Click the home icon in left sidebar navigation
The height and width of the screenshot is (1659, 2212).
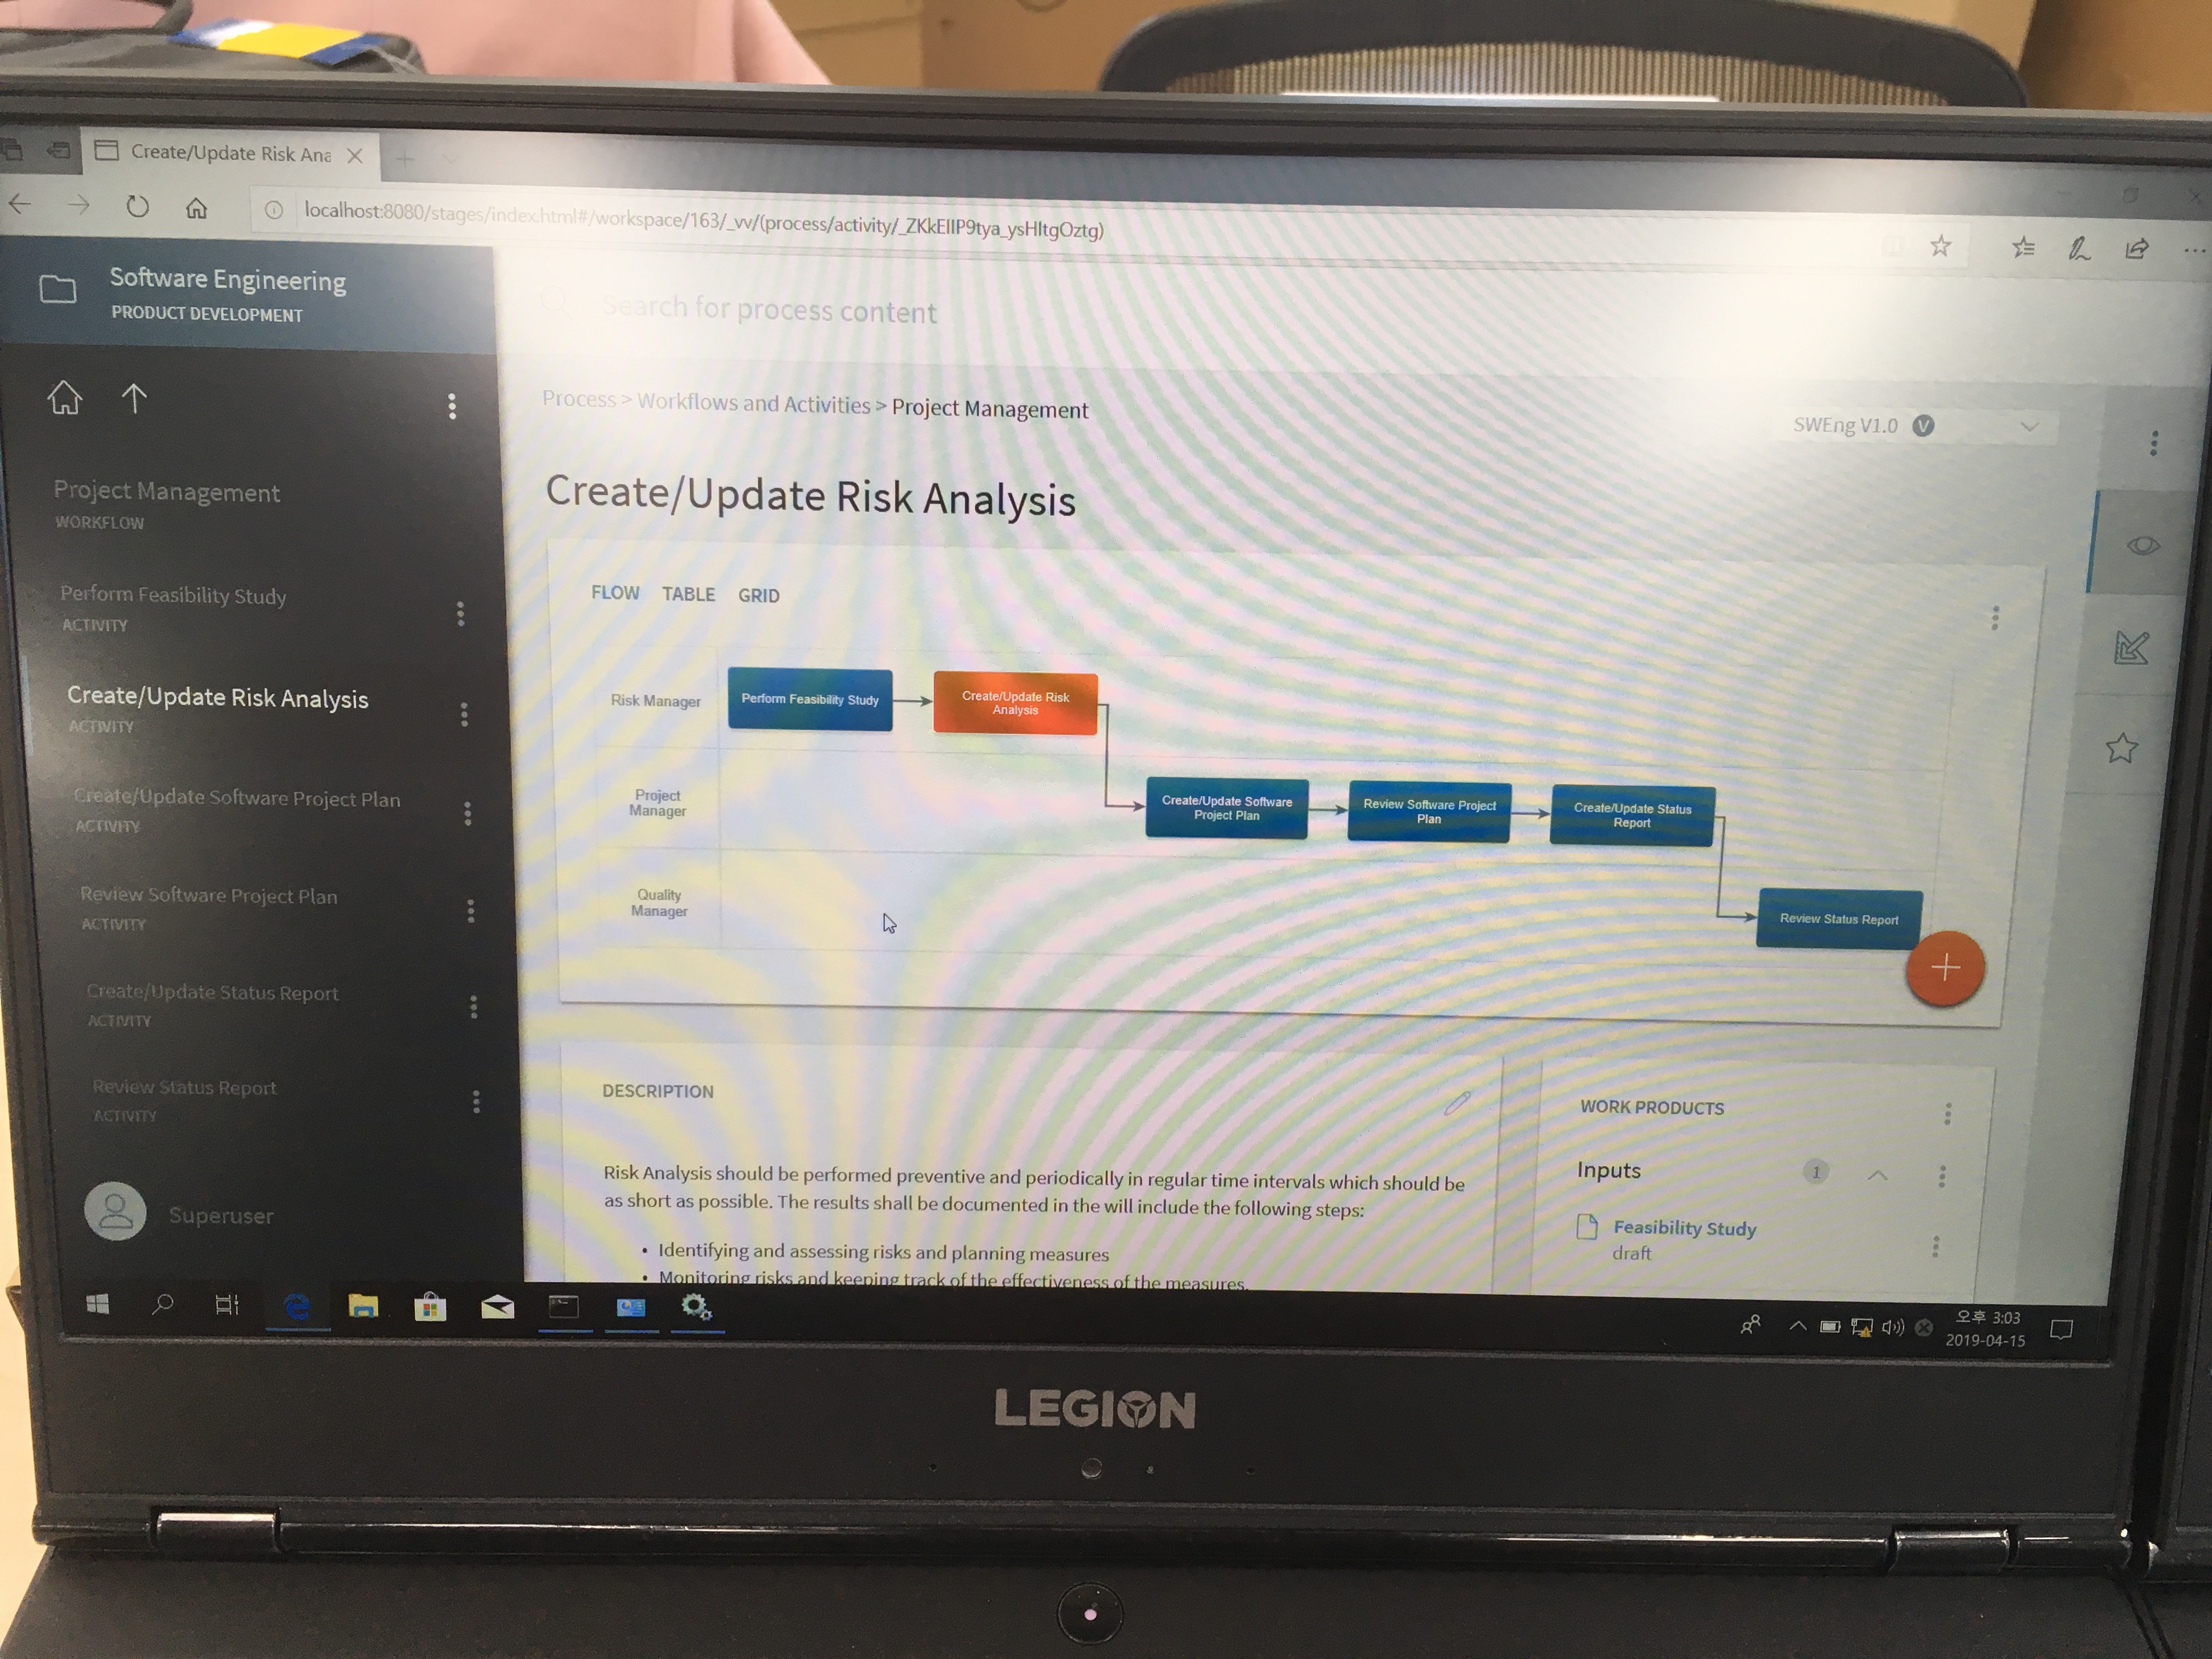point(64,397)
